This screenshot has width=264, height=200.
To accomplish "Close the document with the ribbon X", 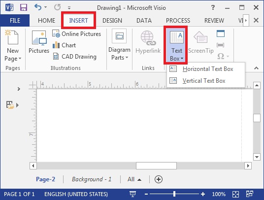I will pyautogui.click(x=256, y=21).
